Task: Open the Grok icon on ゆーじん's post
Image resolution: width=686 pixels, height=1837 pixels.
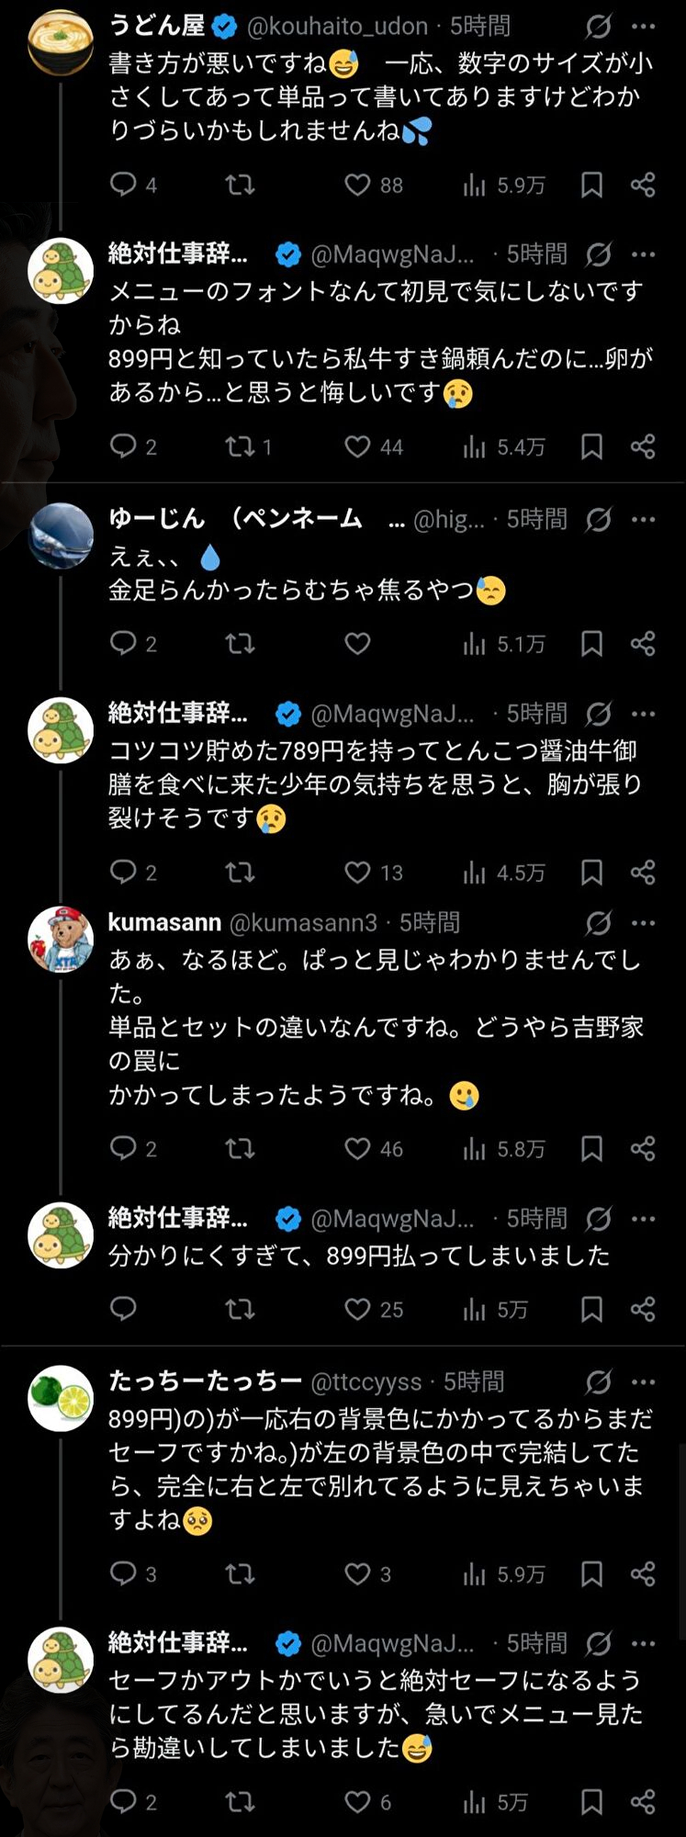Action: [x=599, y=520]
